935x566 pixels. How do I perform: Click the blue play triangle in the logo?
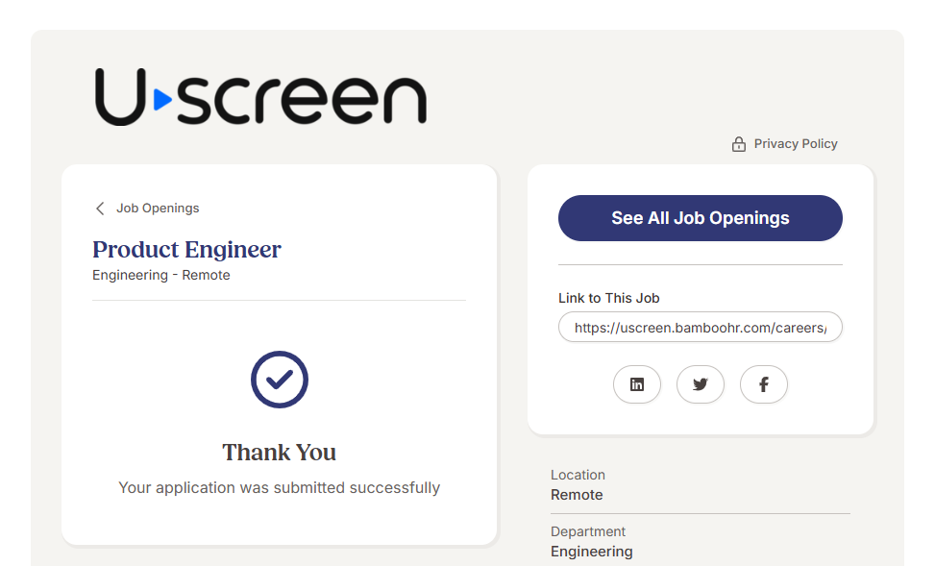click(162, 98)
